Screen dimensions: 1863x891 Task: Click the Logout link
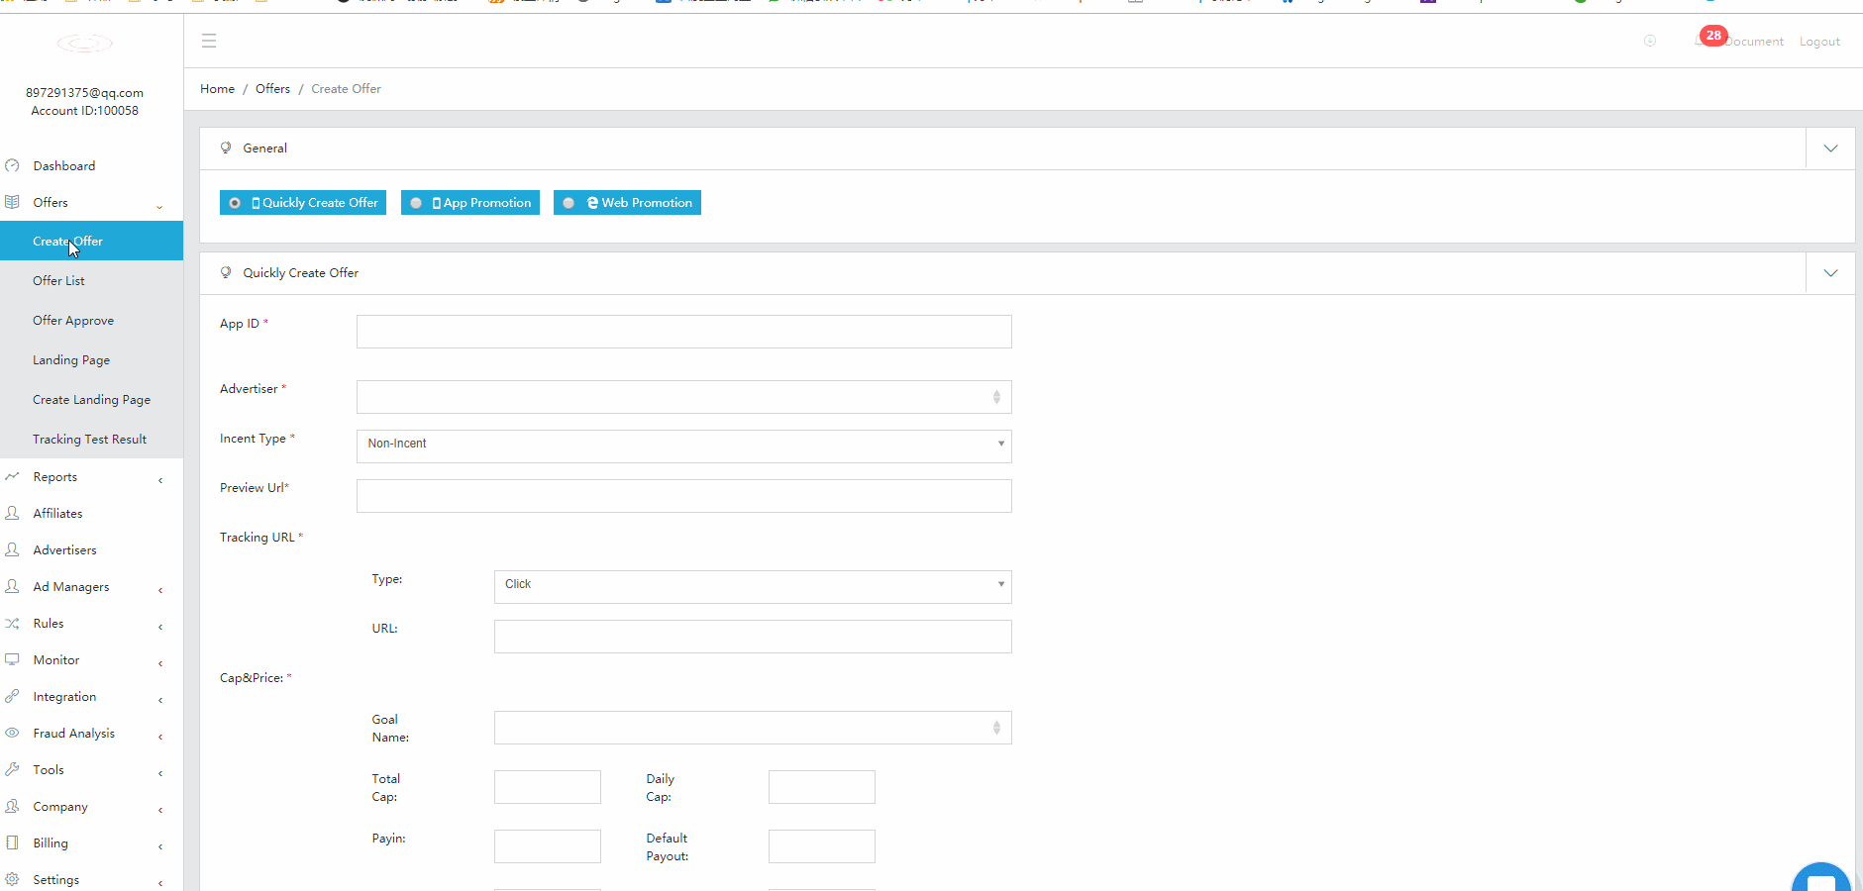(1819, 42)
